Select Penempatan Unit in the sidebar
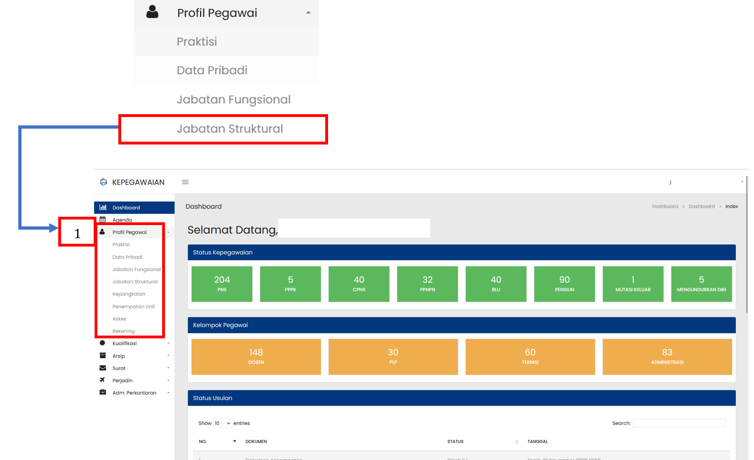The height and width of the screenshot is (460, 754). 133,307
